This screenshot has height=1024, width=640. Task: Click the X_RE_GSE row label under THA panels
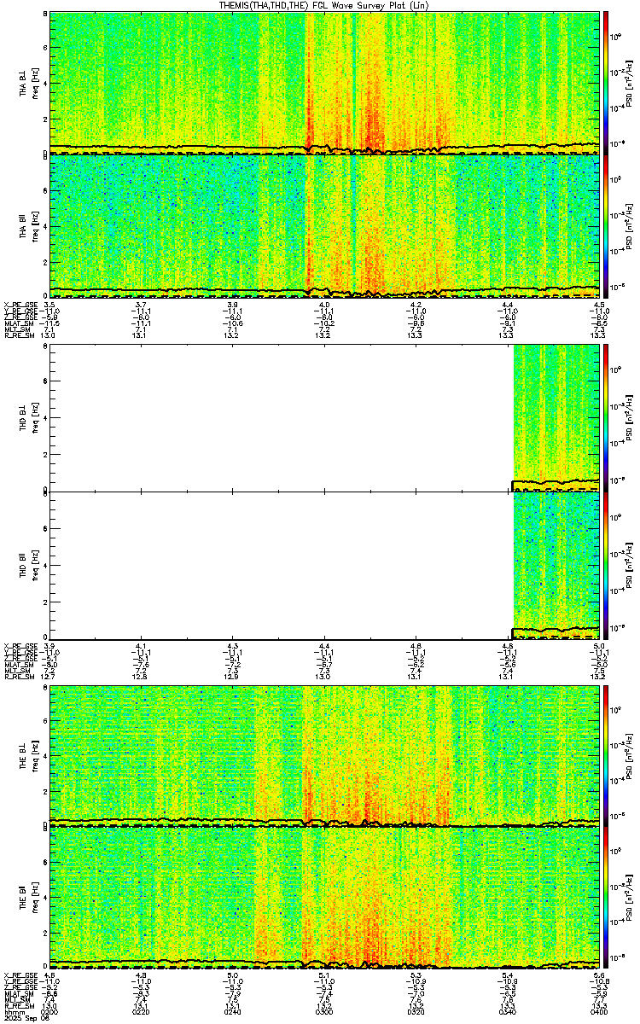tap(20, 305)
